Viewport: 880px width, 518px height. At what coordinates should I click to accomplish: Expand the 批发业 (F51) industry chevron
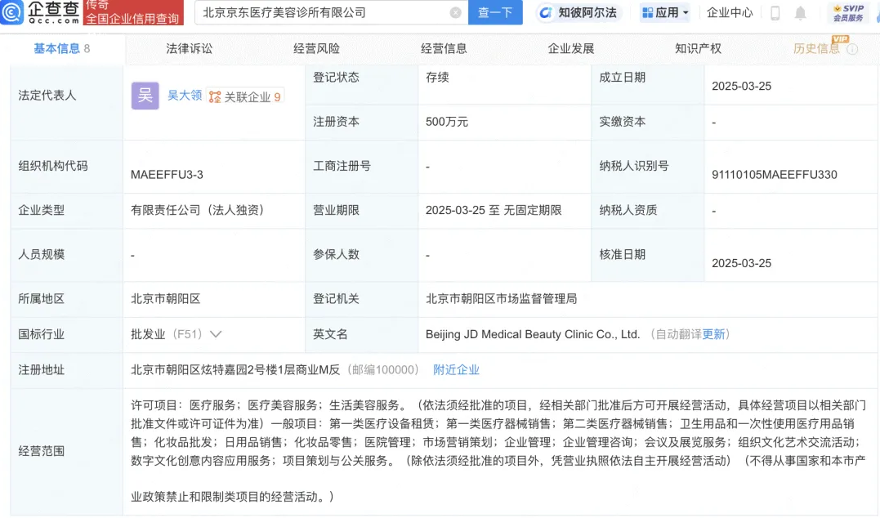(x=216, y=334)
